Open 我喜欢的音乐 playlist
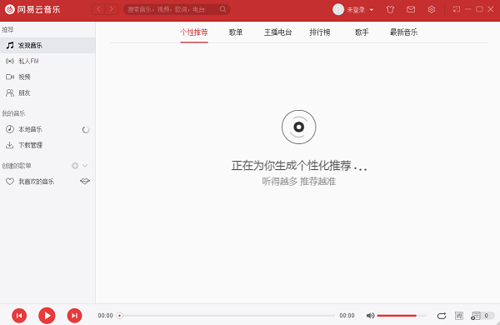This screenshot has width=500, height=325. 47,182
